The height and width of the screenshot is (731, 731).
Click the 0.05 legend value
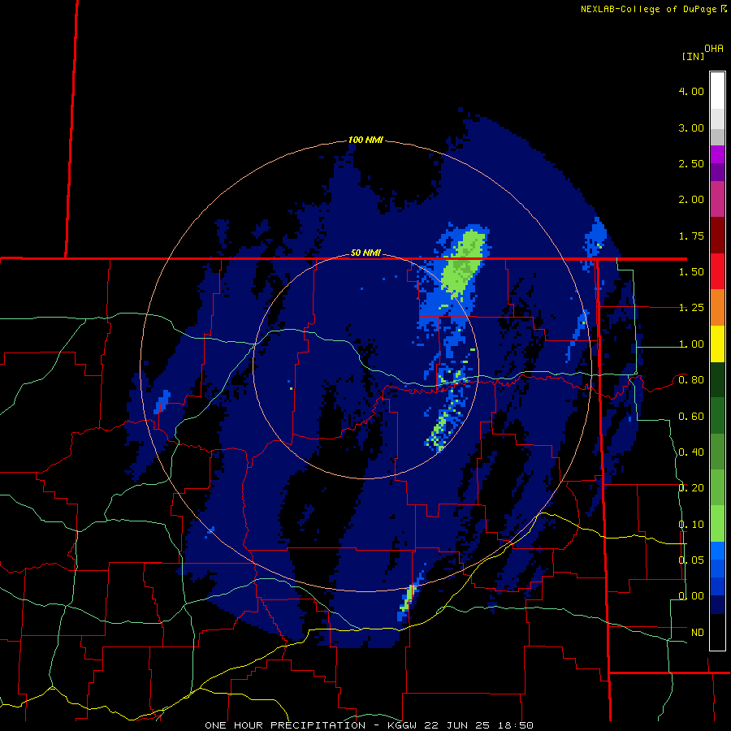(x=691, y=560)
